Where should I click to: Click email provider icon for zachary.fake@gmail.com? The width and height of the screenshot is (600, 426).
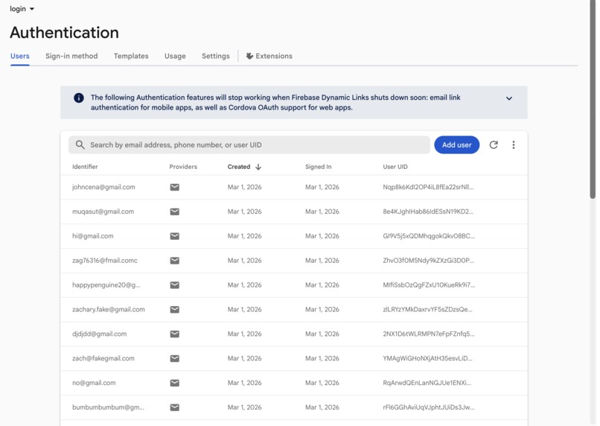(174, 310)
